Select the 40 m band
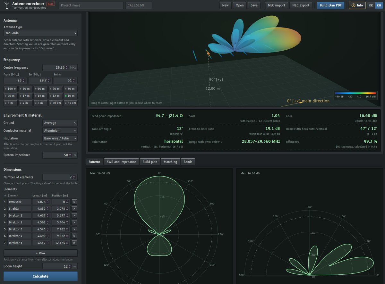Viewport: 385px width, 284px height. coord(56,89)
